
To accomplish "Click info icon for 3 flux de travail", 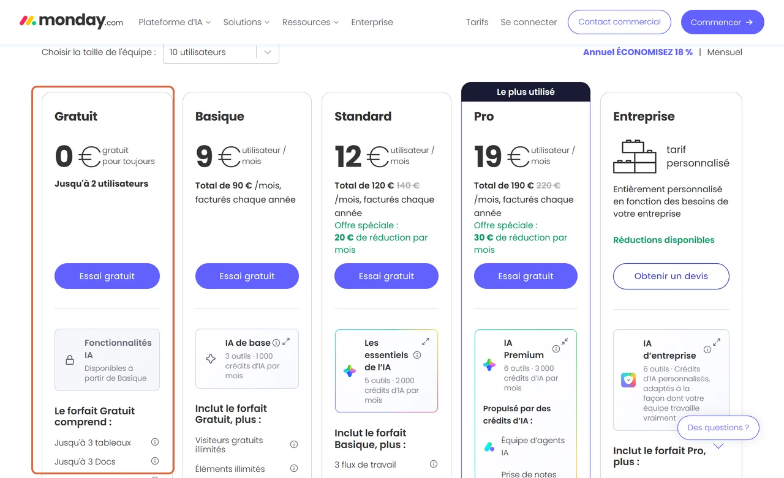I will (434, 464).
